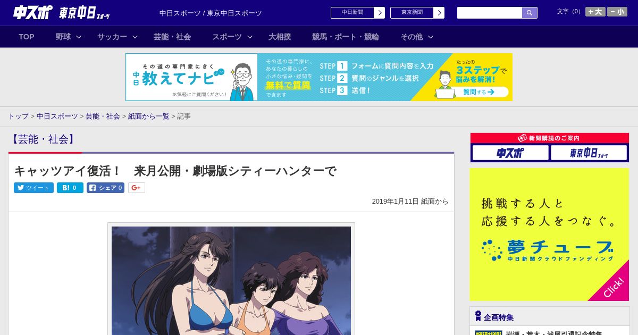The width and height of the screenshot is (638, 335).
Task: Click the 東京中日スポーツ header logo
Action: click(85, 13)
